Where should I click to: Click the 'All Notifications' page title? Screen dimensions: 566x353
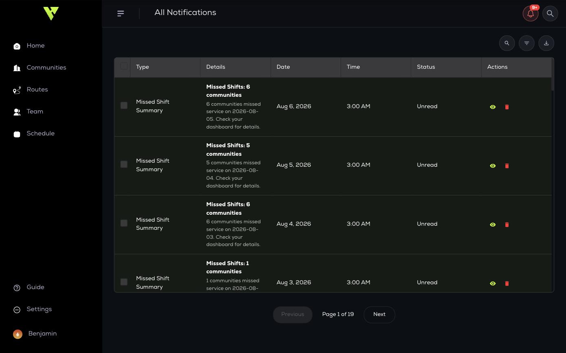tap(185, 13)
